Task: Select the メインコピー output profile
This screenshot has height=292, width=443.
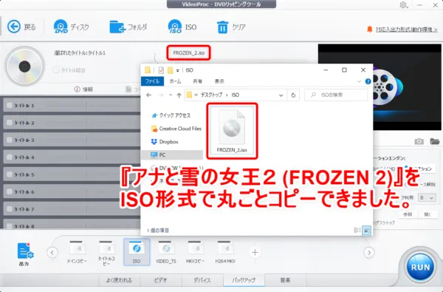Action: coord(77,252)
